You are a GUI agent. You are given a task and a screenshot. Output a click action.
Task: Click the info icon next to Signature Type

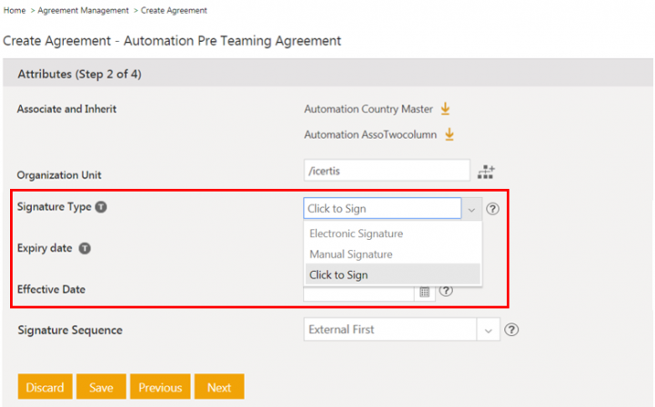point(101,207)
